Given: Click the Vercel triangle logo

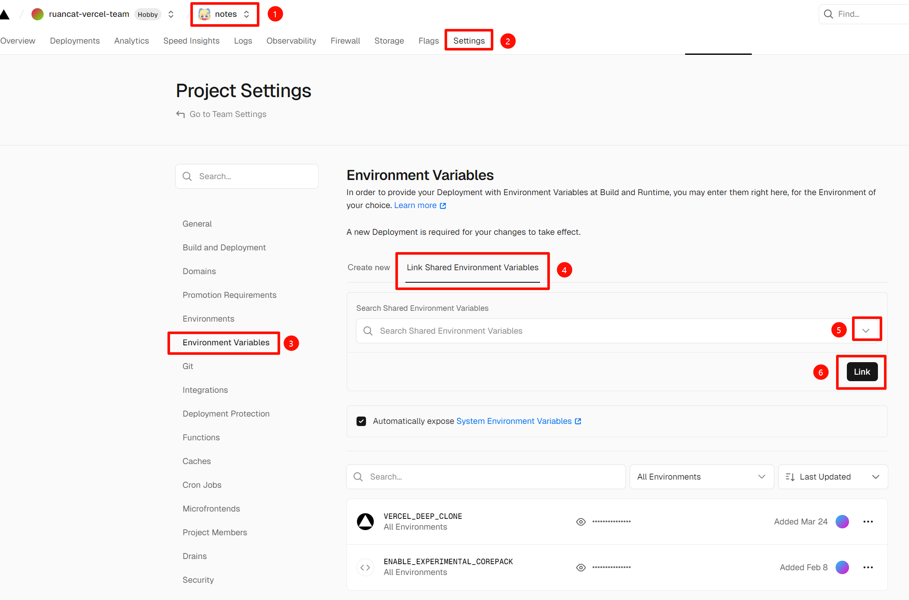Looking at the screenshot, I should click(5, 15).
